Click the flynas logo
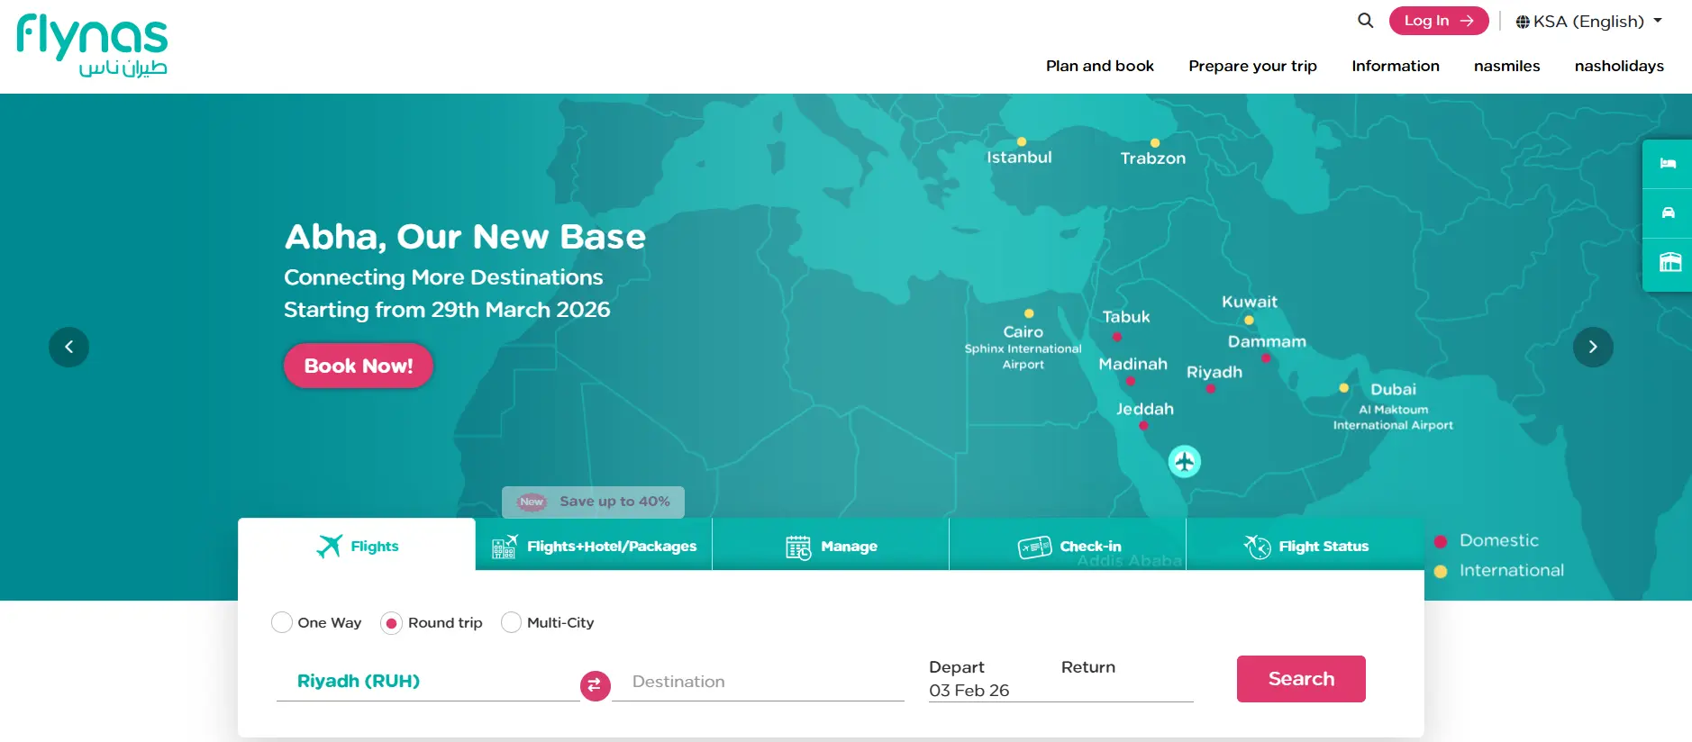 coord(92,45)
